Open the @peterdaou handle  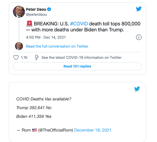tap(36, 14)
